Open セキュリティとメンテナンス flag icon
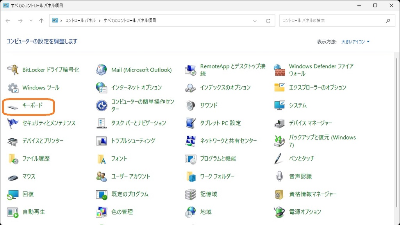The image size is (400, 225). click(x=13, y=123)
